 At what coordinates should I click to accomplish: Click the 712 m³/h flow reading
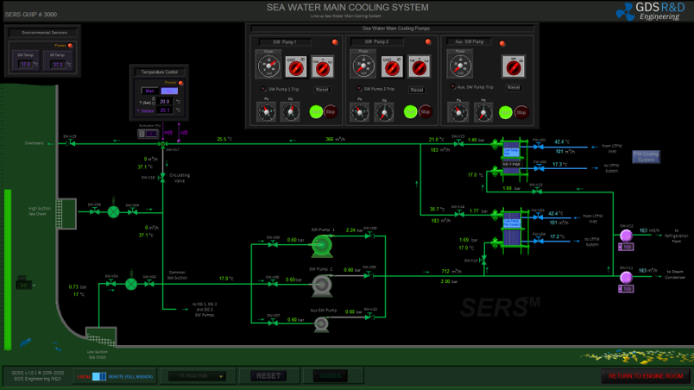click(451, 271)
